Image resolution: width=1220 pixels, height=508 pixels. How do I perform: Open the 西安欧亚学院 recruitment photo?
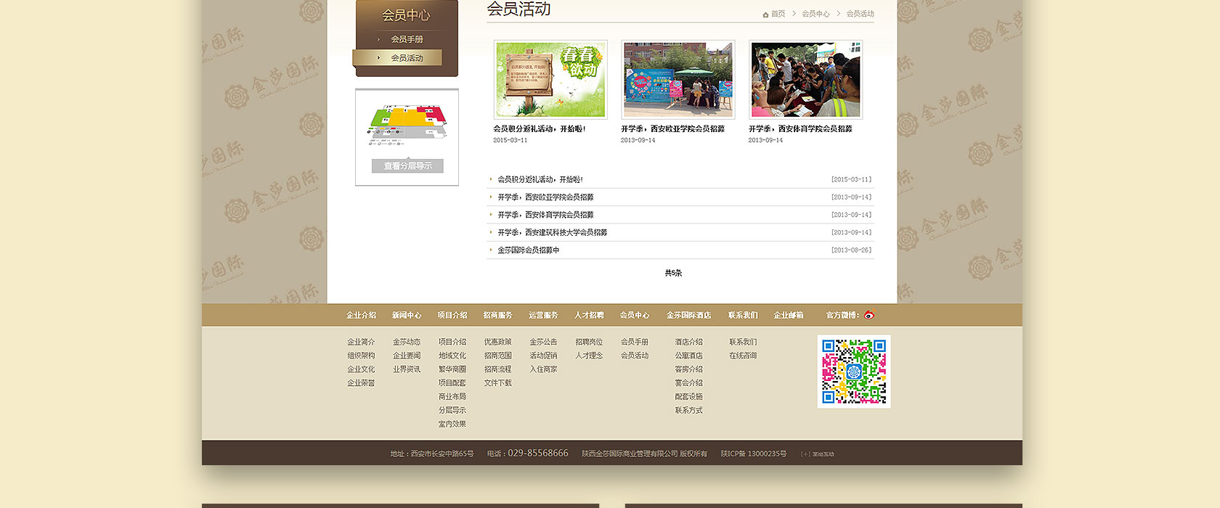click(678, 79)
